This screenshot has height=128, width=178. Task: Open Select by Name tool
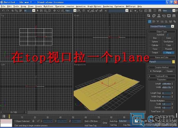point(41,11)
